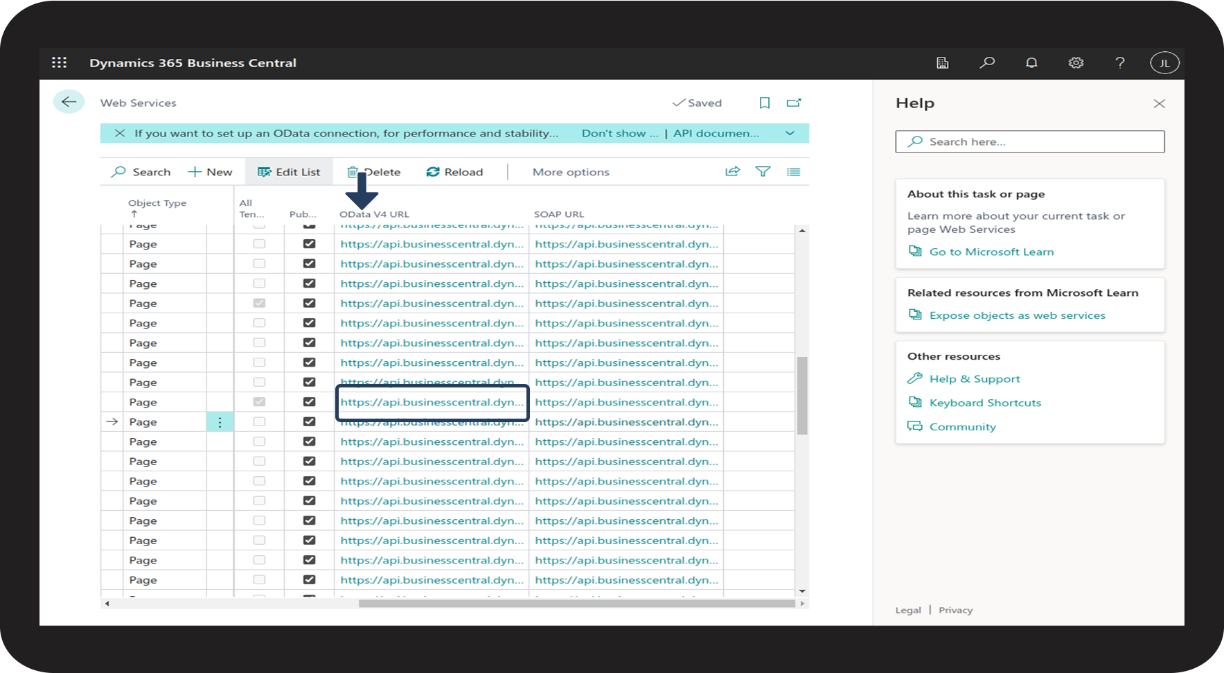Open the notifications bell icon

point(1031,62)
